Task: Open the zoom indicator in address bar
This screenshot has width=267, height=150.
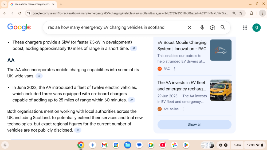Action: click(234, 13)
